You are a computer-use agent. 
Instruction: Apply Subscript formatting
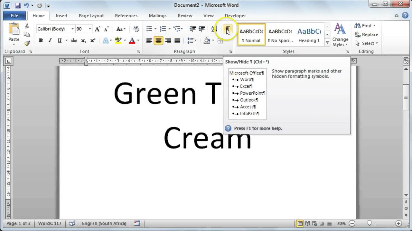[x=83, y=40]
